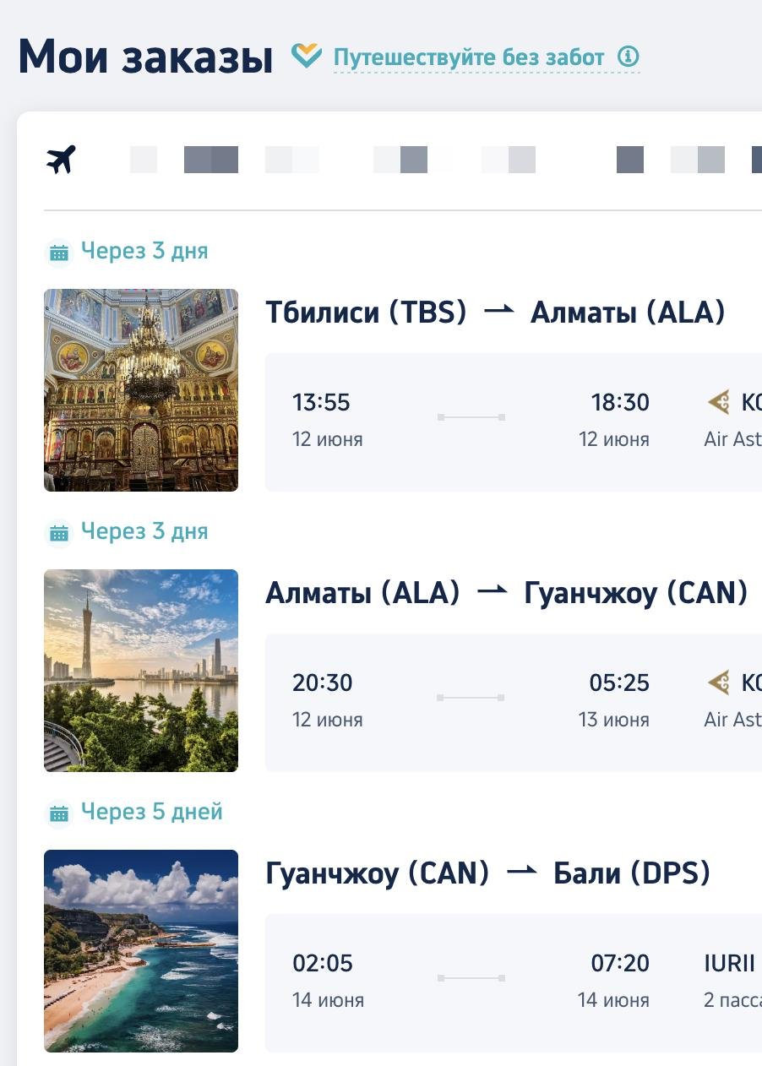Select the 02:05 departure flight card

tap(514, 983)
